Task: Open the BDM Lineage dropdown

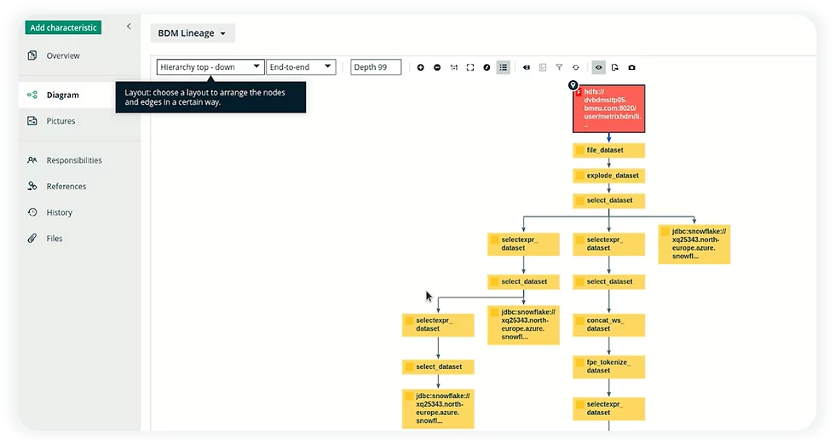Action: coord(193,33)
